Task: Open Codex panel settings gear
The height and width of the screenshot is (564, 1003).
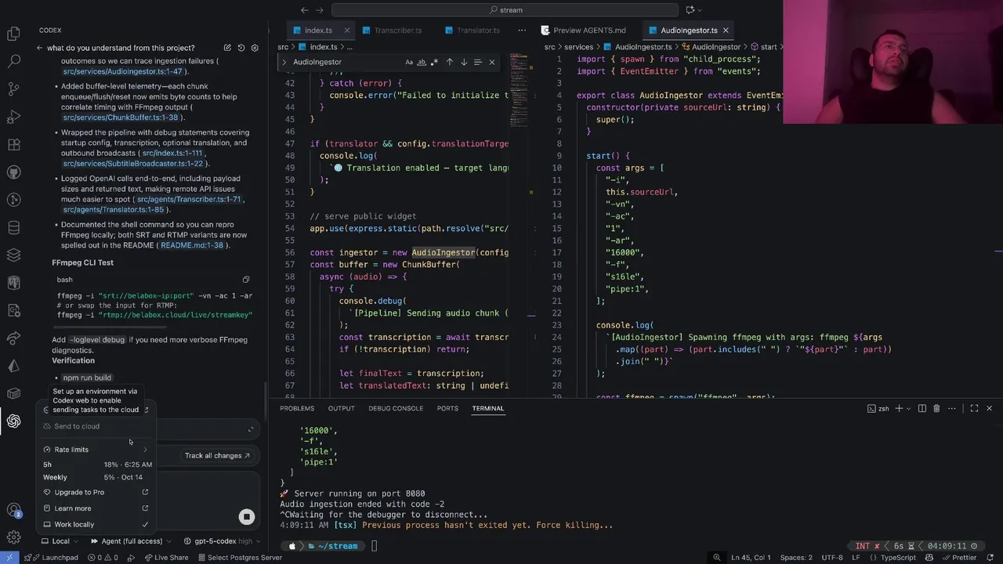Action: [255, 48]
